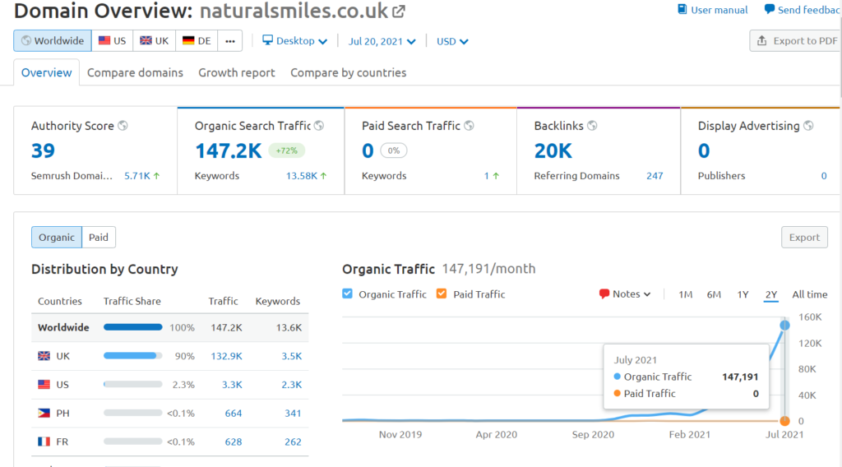Click the Worldwide row in country table

[169, 327]
